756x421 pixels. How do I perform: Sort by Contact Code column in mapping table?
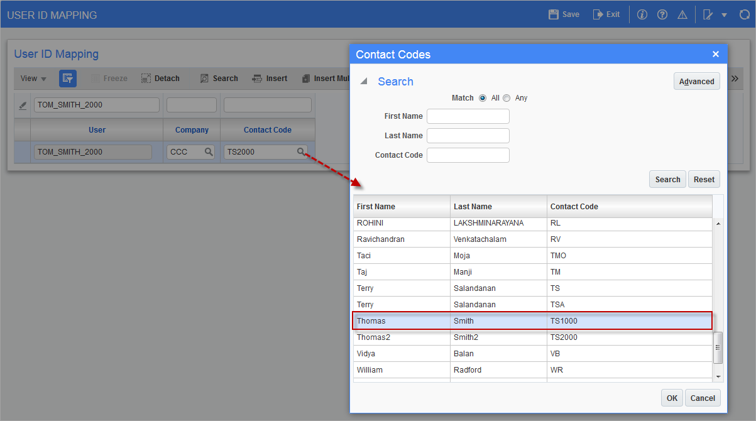pos(268,130)
